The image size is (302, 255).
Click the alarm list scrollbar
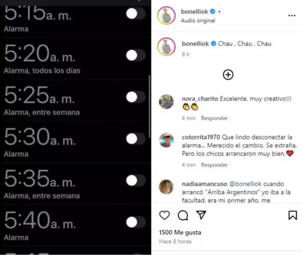pos(150,106)
